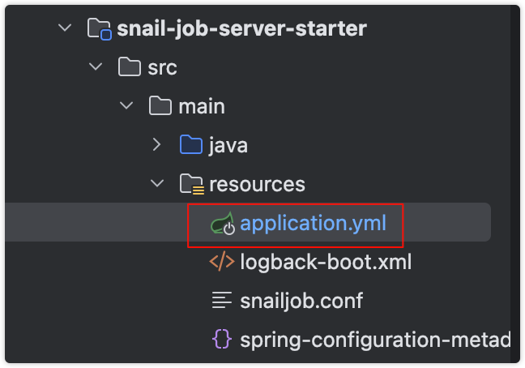
Task: Click the src folder icon
Action: (x=130, y=68)
